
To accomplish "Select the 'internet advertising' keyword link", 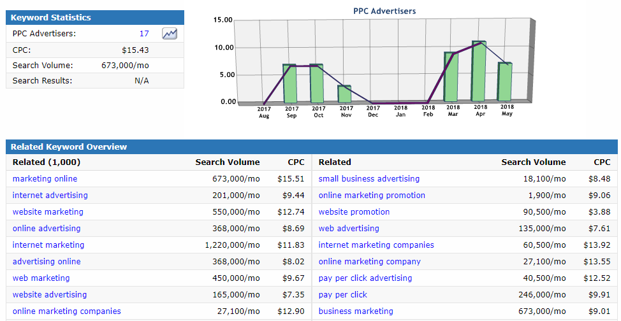I will (50, 196).
